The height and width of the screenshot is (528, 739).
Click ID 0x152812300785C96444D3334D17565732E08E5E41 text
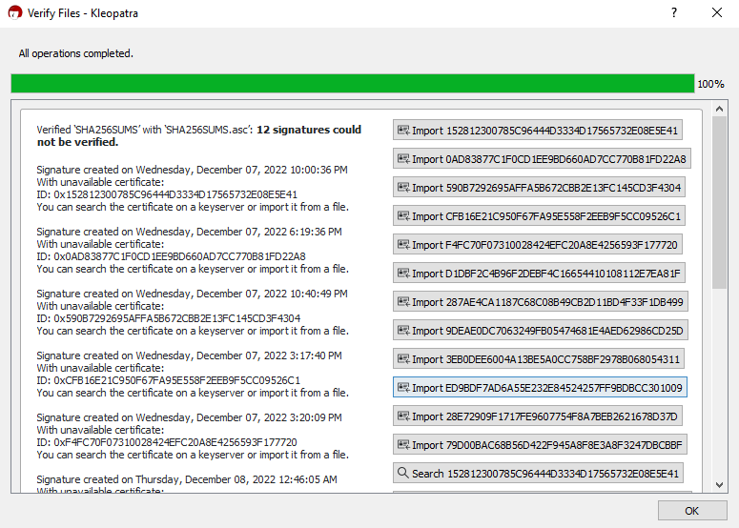(x=167, y=194)
